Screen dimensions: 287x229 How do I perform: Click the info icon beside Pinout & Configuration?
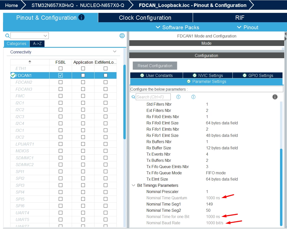pos(81,17)
